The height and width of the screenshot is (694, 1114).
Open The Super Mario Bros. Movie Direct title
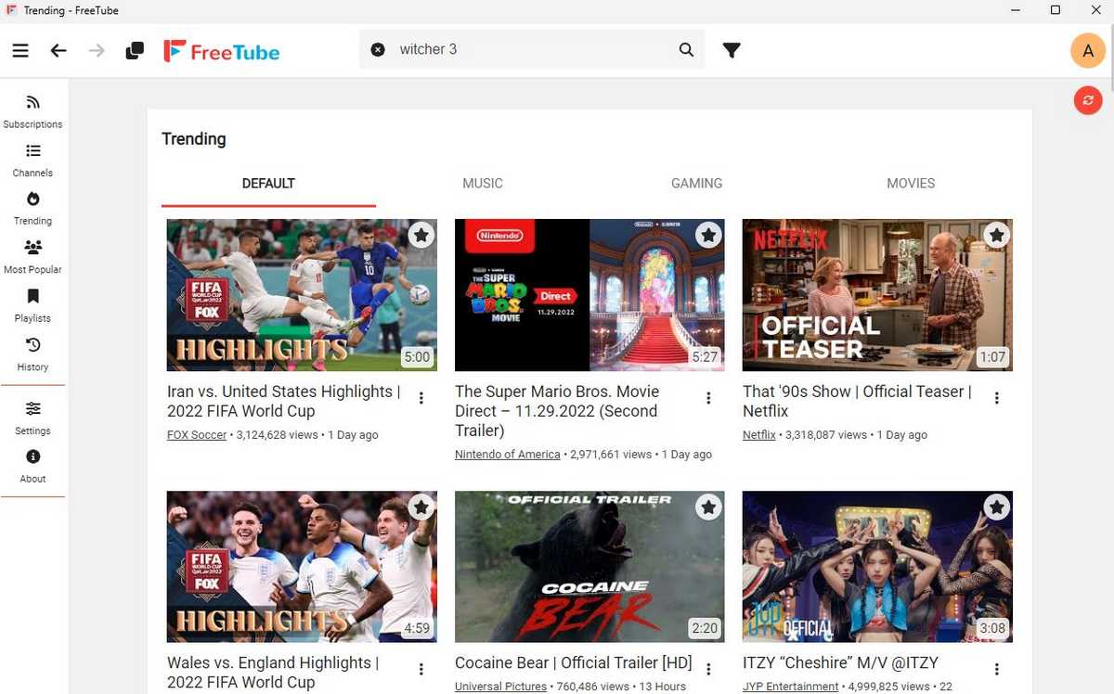click(557, 411)
